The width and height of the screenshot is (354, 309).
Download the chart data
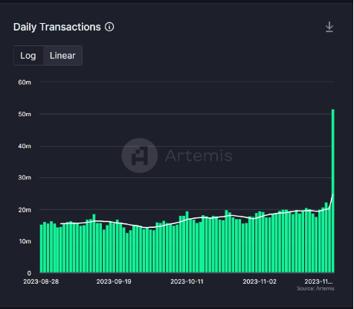click(x=329, y=27)
